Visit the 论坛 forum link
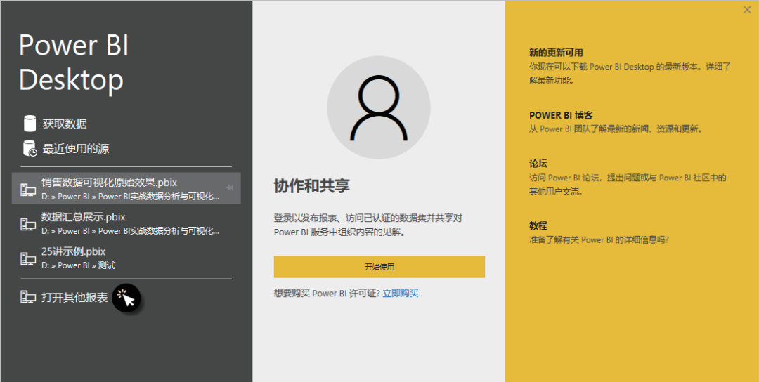The height and width of the screenshot is (382, 759). [538, 164]
